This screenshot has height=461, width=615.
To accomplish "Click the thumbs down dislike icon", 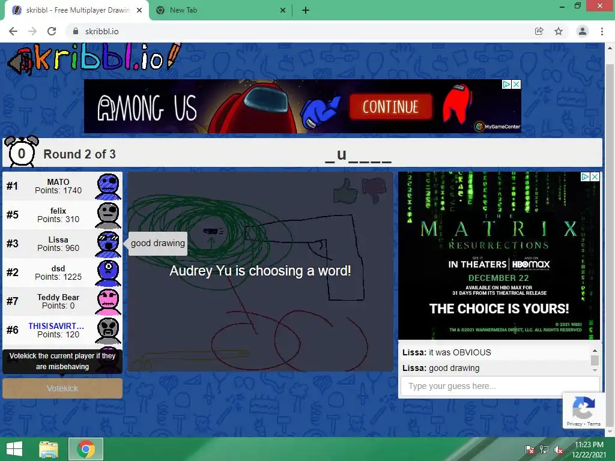I will 375,190.
